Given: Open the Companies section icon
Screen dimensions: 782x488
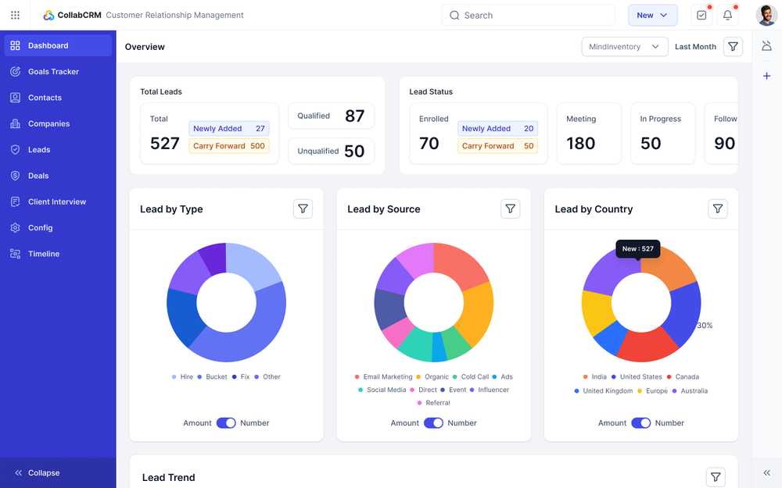Looking at the screenshot, I should tap(16, 123).
